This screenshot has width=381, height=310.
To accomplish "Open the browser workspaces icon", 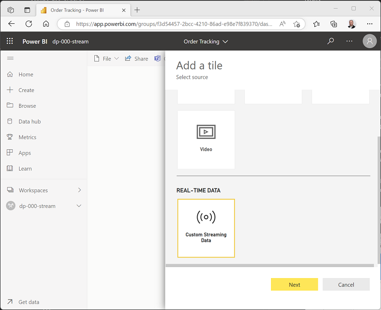I will coord(10,10).
